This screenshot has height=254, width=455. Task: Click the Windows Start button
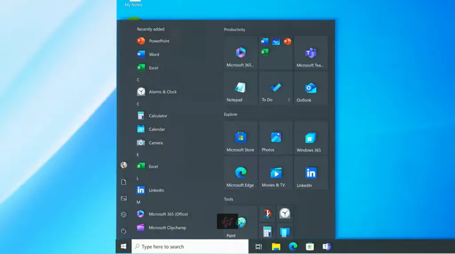click(x=124, y=246)
